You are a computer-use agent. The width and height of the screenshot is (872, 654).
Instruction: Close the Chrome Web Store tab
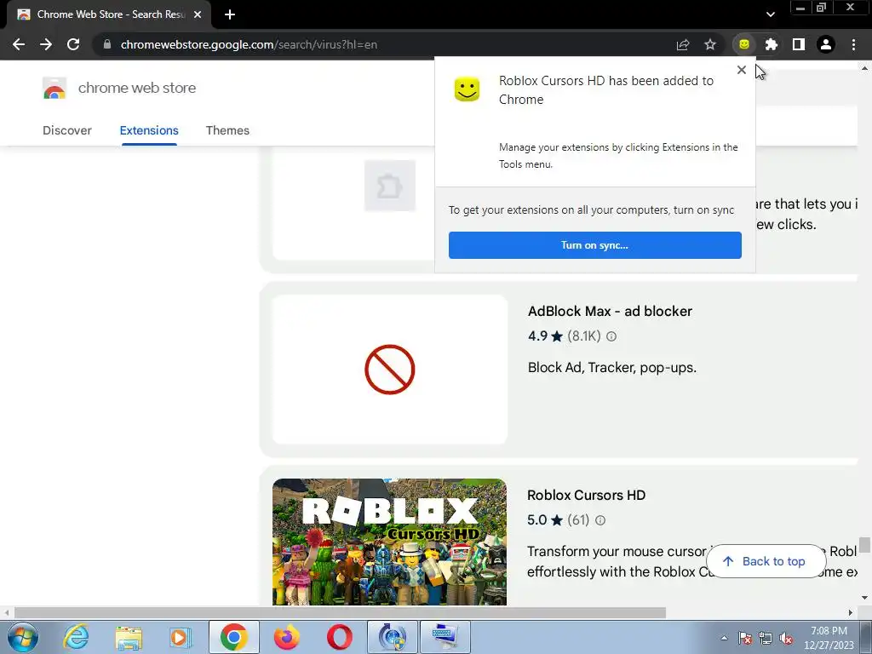point(198,14)
